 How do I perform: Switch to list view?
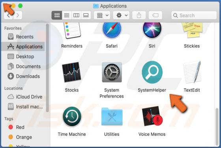67,15
